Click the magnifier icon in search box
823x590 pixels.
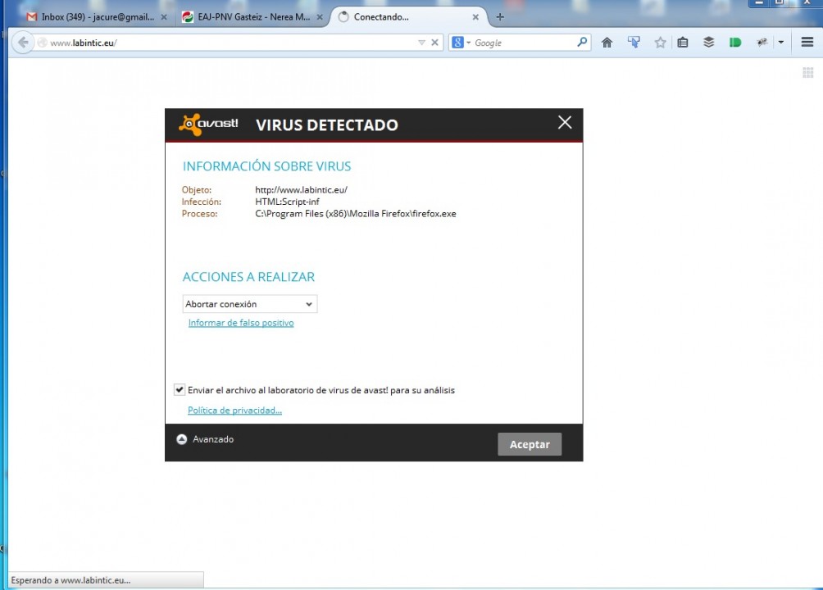click(582, 43)
